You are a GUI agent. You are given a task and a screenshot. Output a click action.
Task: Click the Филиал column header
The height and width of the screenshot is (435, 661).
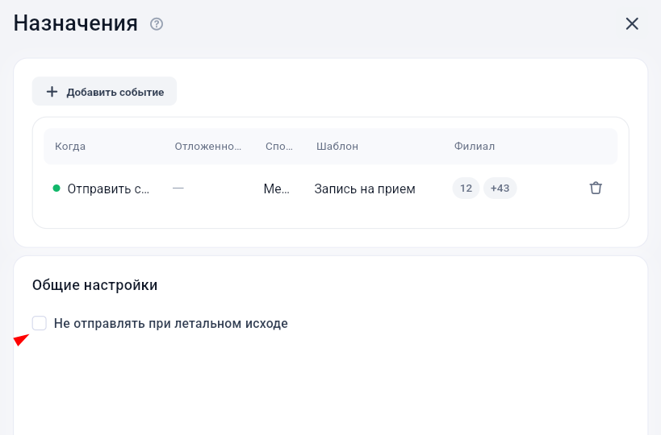(x=475, y=147)
